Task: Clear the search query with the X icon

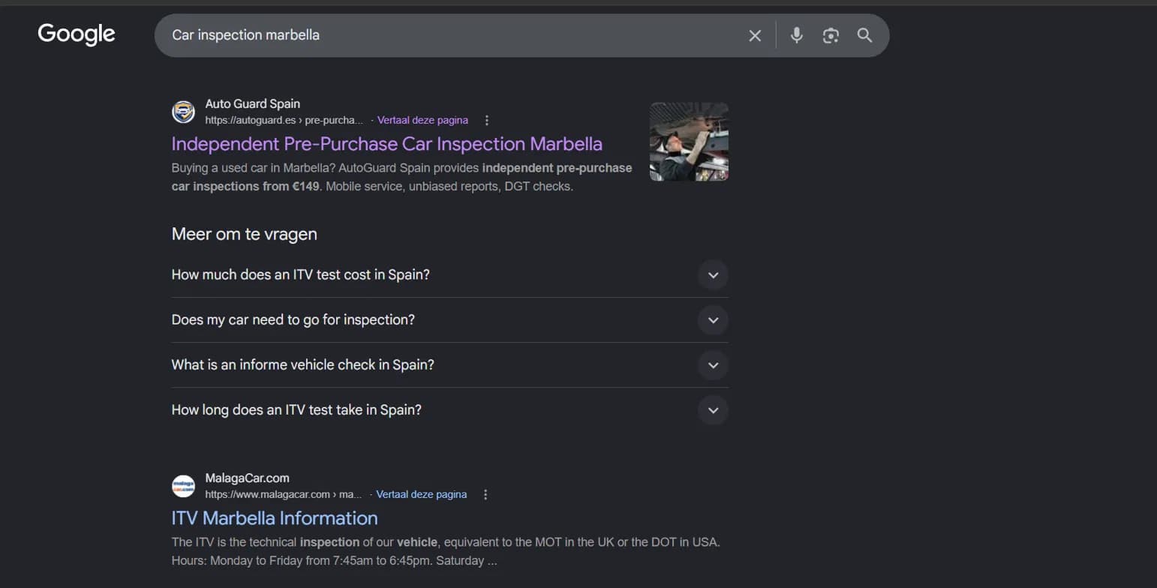Action: tap(755, 35)
